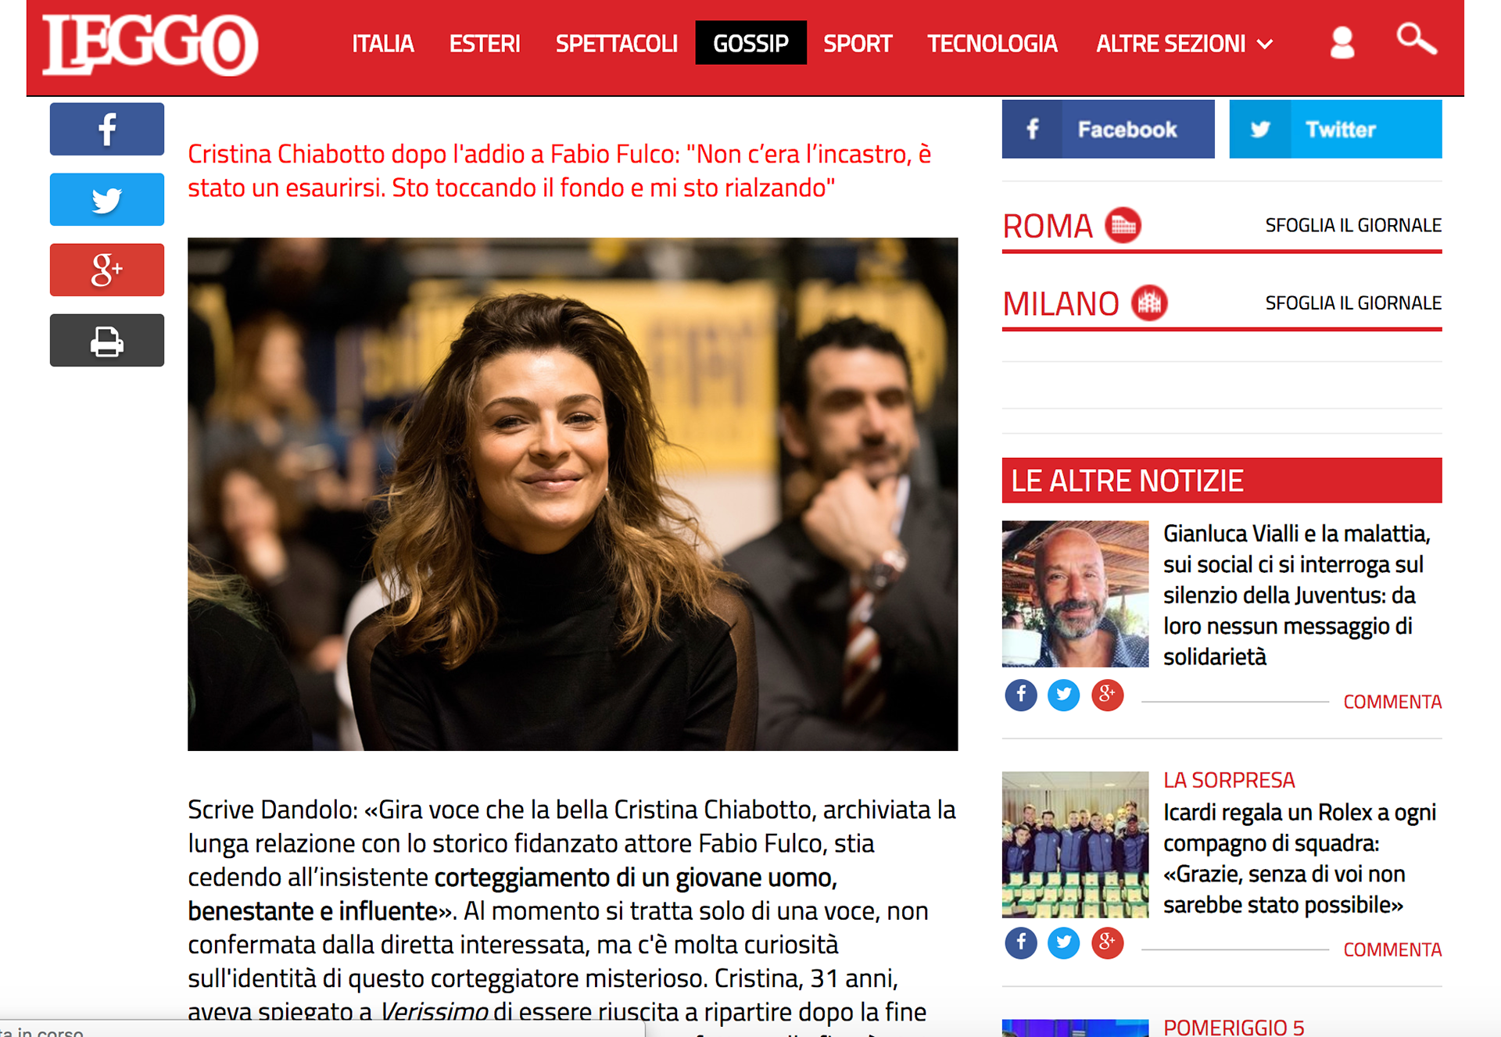
Task: Share article via left Facebook icon
Action: [107, 129]
